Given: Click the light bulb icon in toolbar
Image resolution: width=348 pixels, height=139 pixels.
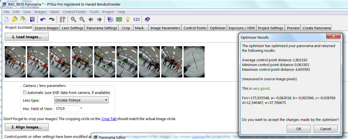Looking at the screenshot, I should 128,19.
